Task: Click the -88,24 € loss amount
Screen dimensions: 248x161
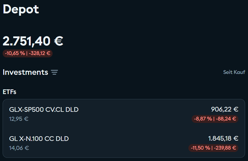Action: coord(226,119)
